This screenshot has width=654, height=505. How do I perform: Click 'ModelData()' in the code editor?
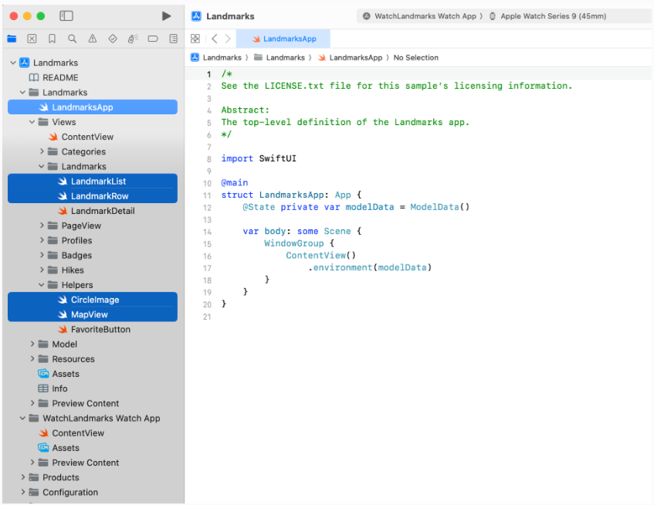[x=439, y=207]
